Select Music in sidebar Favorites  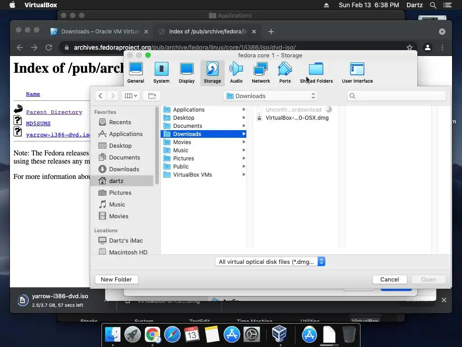click(122, 205)
